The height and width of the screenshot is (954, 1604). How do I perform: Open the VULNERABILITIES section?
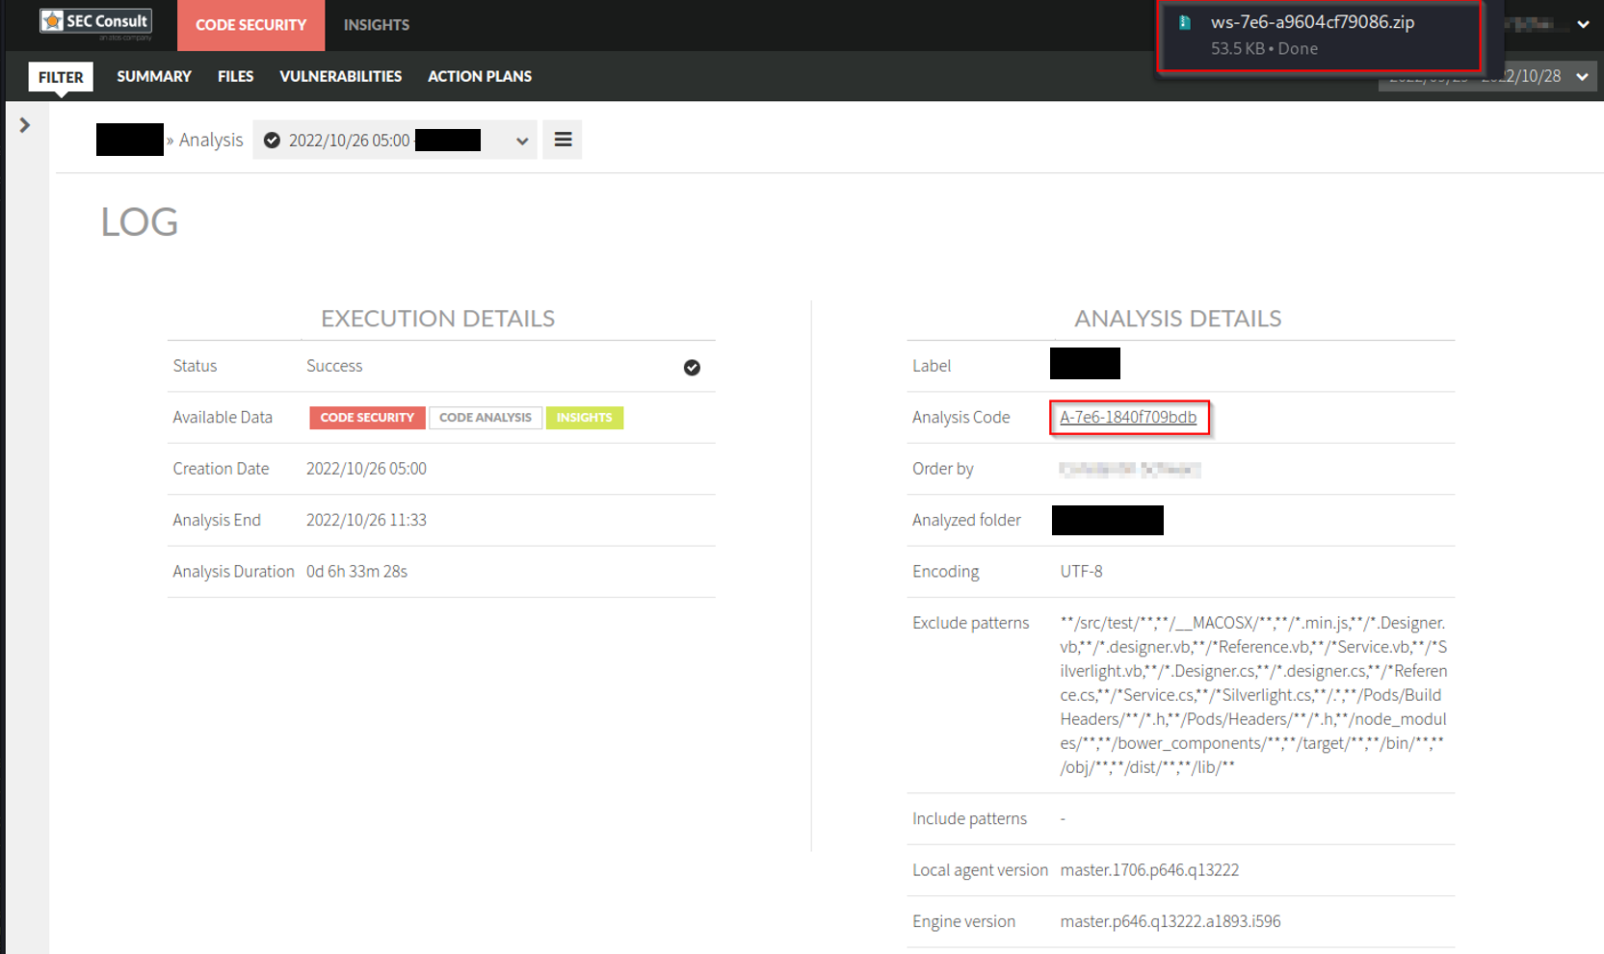coord(340,77)
